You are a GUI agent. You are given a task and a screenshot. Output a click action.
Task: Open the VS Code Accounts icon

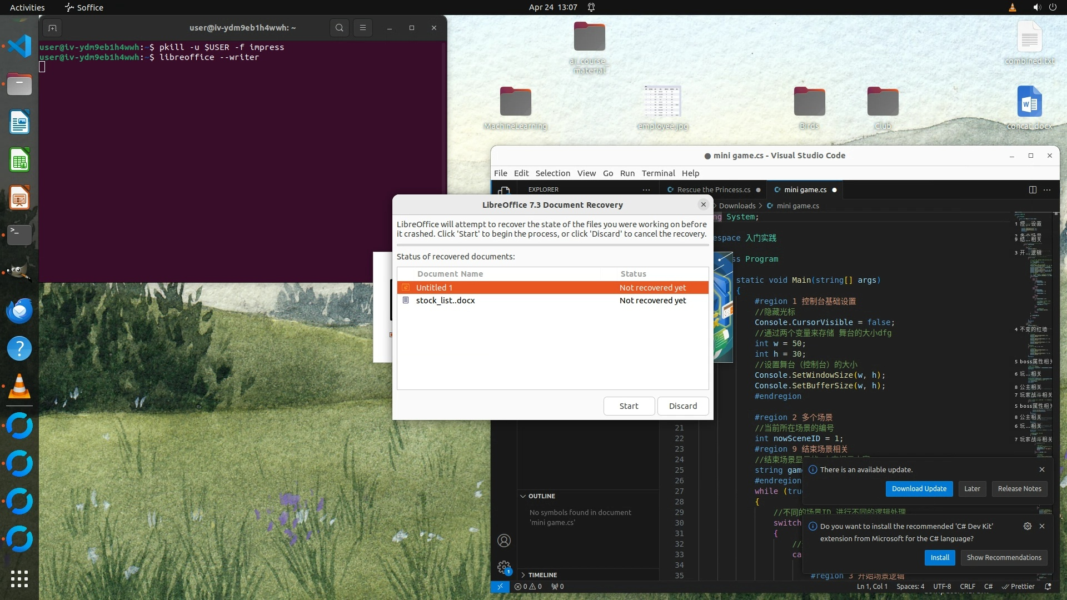pos(504,541)
